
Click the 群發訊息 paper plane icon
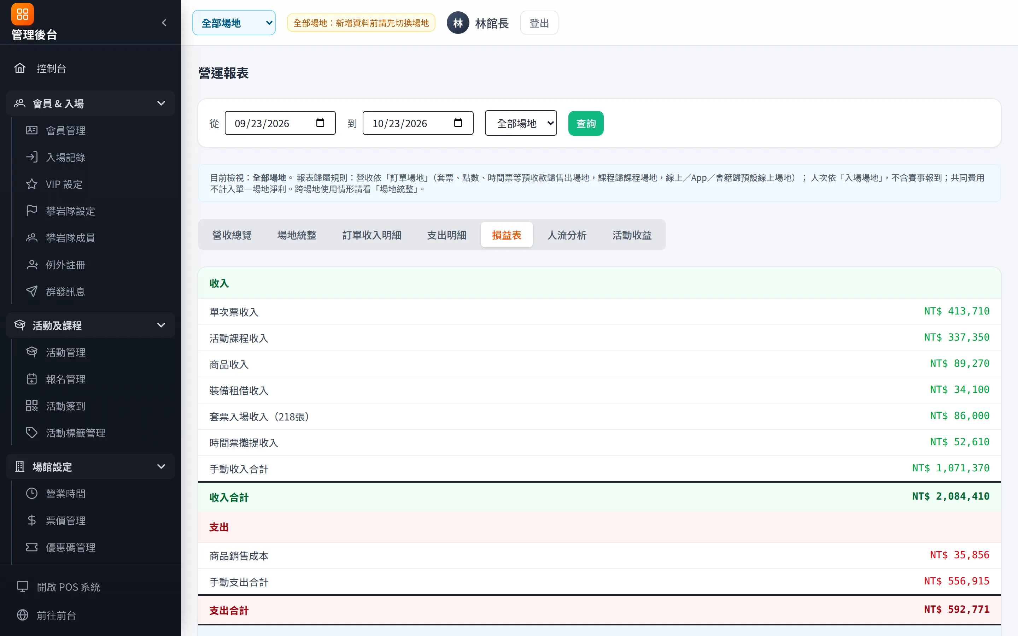point(31,291)
